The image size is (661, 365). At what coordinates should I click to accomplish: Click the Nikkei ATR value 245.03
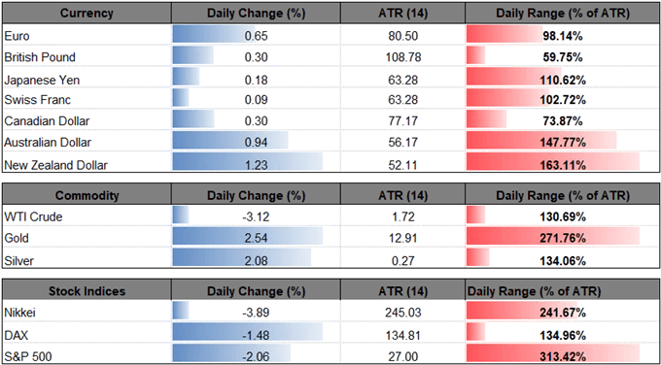click(402, 314)
